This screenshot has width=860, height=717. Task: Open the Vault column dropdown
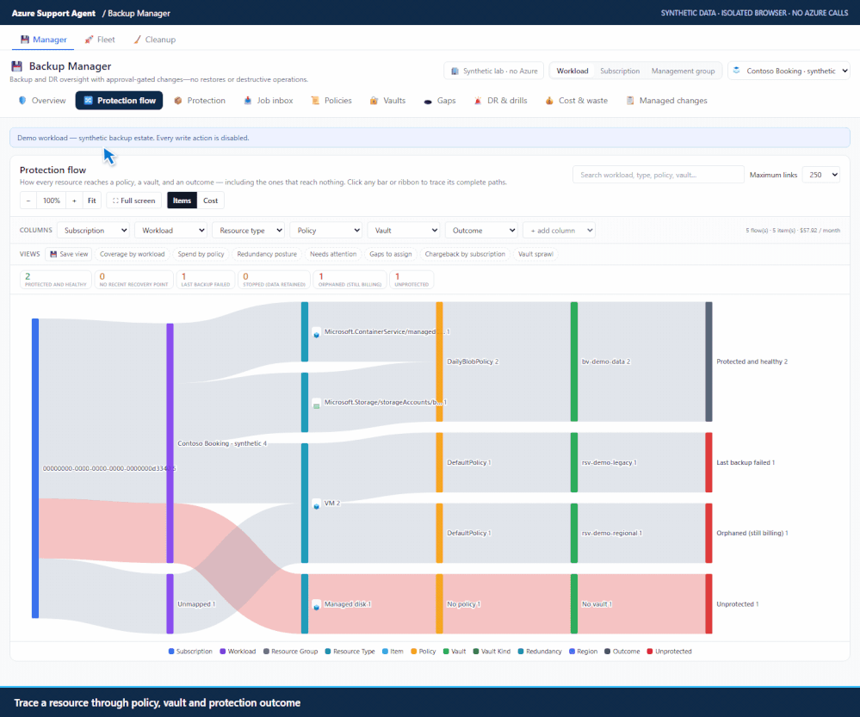(x=404, y=231)
